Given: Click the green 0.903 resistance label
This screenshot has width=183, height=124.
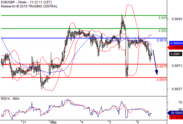Looking at the screenshot, I should [163, 31].
